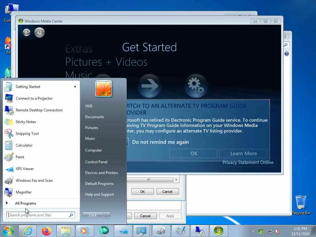This screenshot has height=237, width=316.
Task: Launch Sticky Notes
Action: [41, 122]
